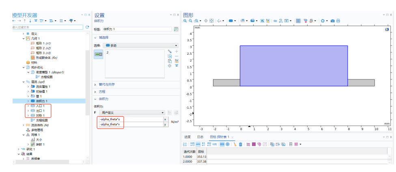
Task: Toggle the auto notation button in table toolbar
Action: [198, 144]
